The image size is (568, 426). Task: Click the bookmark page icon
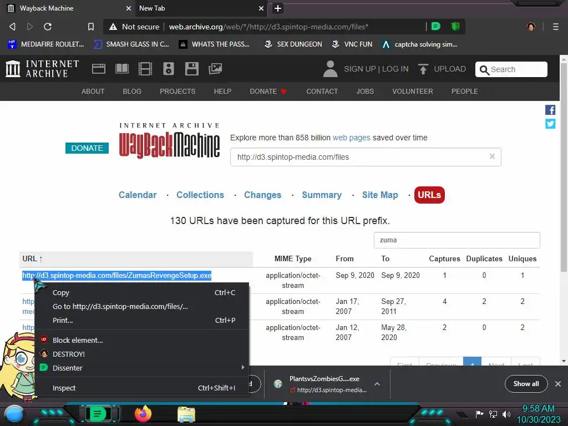point(90,27)
